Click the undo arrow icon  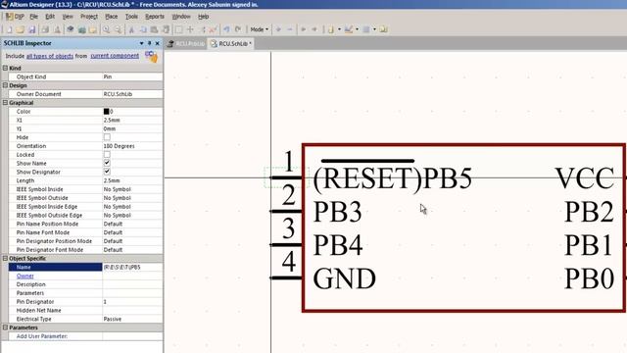point(226,29)
